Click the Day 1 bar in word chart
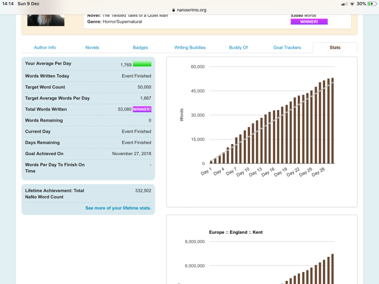This screenshot has width=379, height=284. pyautogui.click(x=211, y=162)
